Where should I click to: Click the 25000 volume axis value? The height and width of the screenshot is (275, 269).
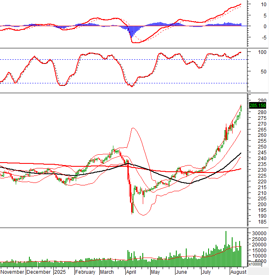pos(259,239)
